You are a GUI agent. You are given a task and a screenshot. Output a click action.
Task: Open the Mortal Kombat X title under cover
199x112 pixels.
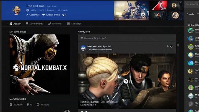[18, 99]
